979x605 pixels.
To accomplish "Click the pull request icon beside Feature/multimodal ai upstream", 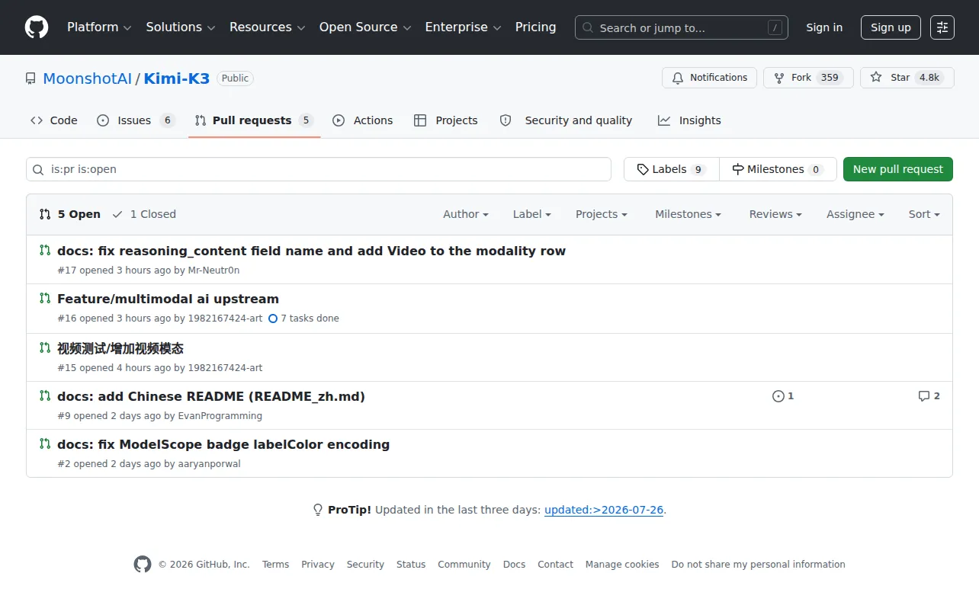I will coord(45,299).
